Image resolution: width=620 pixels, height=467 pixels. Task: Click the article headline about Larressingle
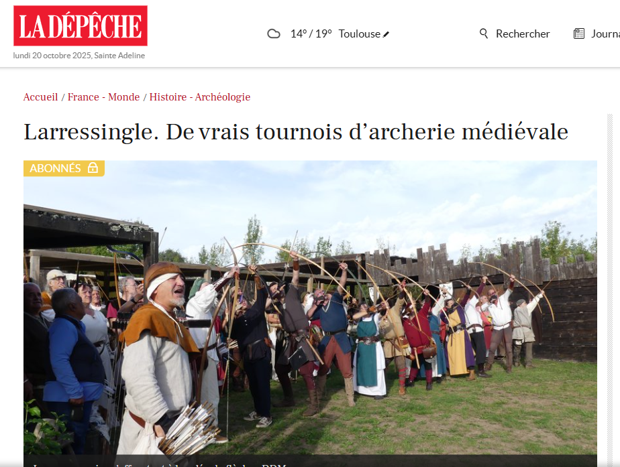pyautogui.click(x=296, y=132)
